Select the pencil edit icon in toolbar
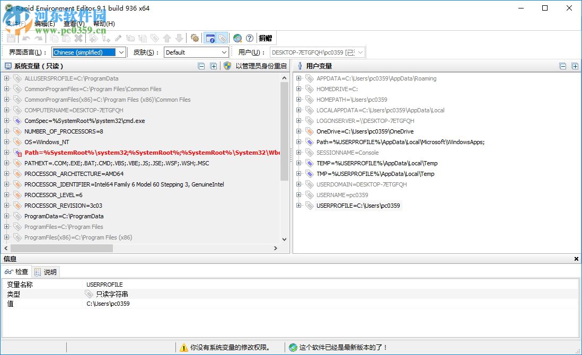Screen dimensions: 582x355 click(117, 38)
